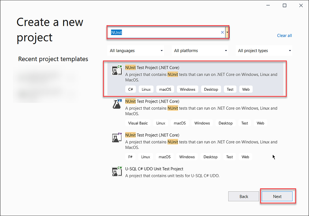The height and width of the screenshot is (216, 309).
Task: Select C# NUnit Test Project (.NET Core) title
Action: click(152, 67)
